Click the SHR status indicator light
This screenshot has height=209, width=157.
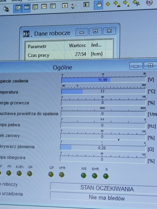[95, 176]
